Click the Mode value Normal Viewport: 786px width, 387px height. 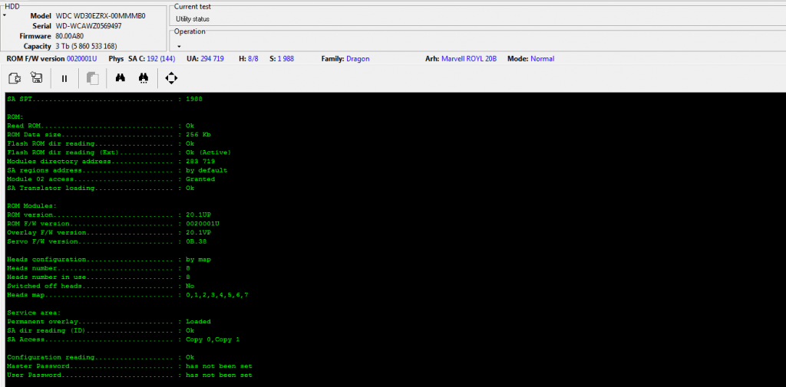click(x=543, y=58)
